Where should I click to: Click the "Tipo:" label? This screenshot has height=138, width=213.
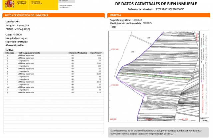(113, 27)
